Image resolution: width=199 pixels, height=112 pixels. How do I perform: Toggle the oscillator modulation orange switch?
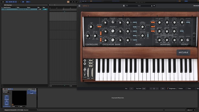[x=99, y=27]
